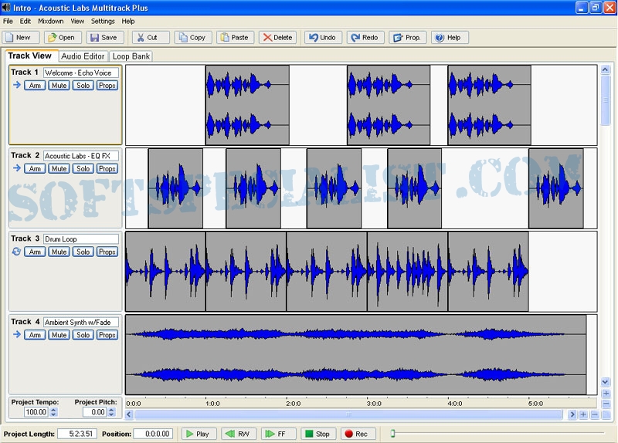Screen dimensions: 618x443
Task: Click the playback position slider handle
Action: [x=392, y=434]
